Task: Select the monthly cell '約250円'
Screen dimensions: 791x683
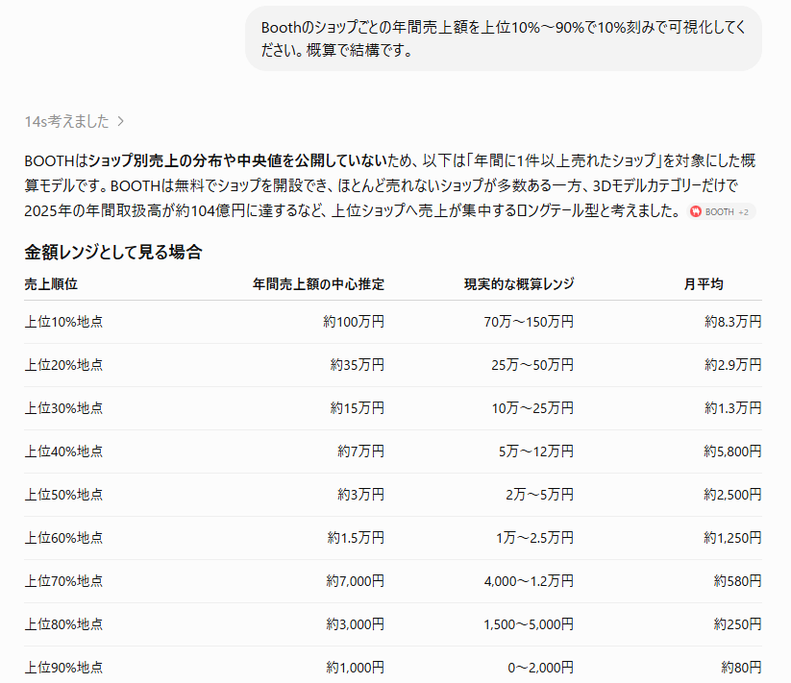Action: point(737,625)
